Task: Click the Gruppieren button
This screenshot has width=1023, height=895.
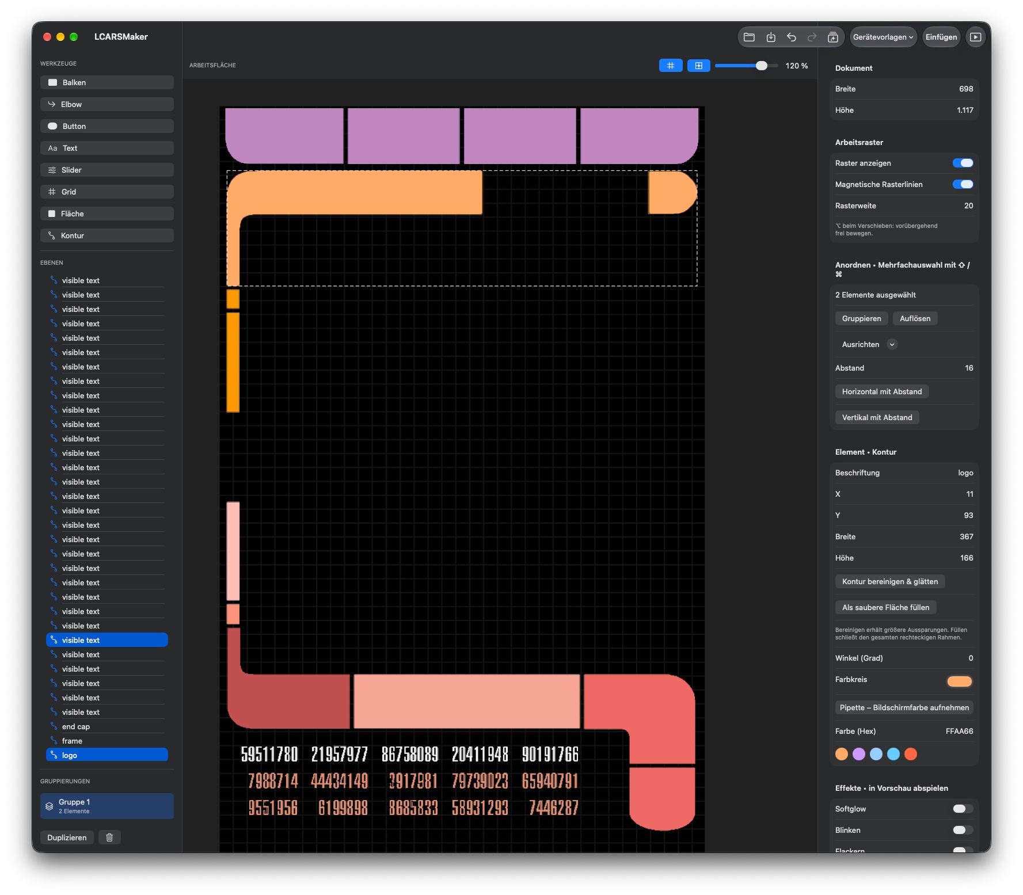Action: 861,318
